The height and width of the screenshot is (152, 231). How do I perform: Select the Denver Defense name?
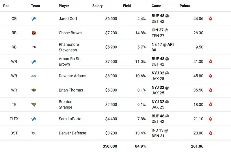point(72,133)
